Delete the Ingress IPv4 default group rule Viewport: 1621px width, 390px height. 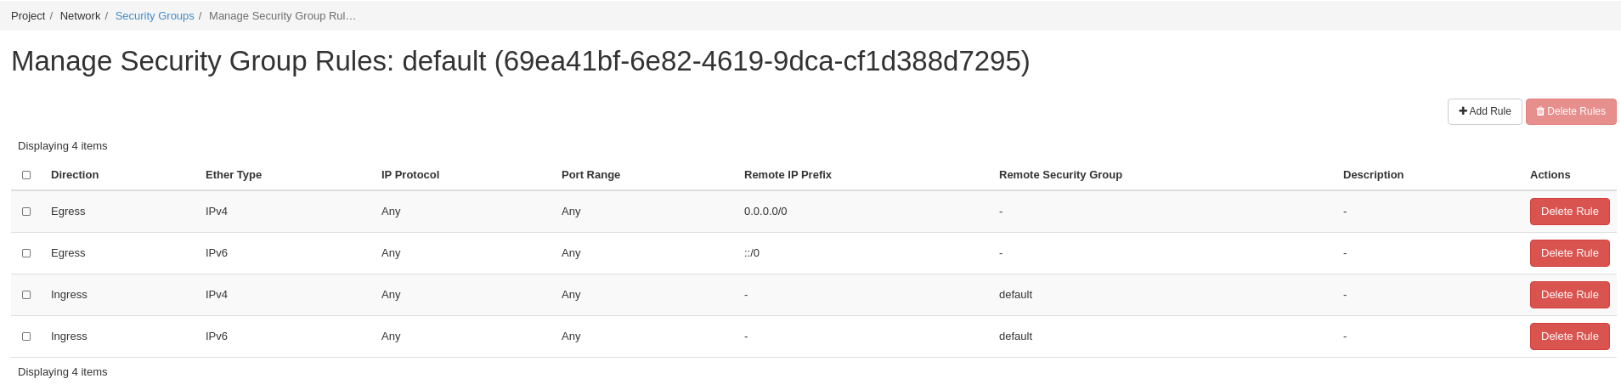tap(1569, 295)
